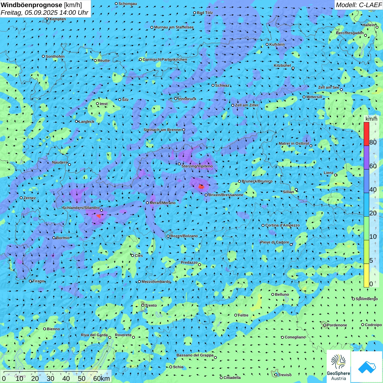Click the 'Modell: C-LAEF' label

pyautogui.click(x=359, y=5)
